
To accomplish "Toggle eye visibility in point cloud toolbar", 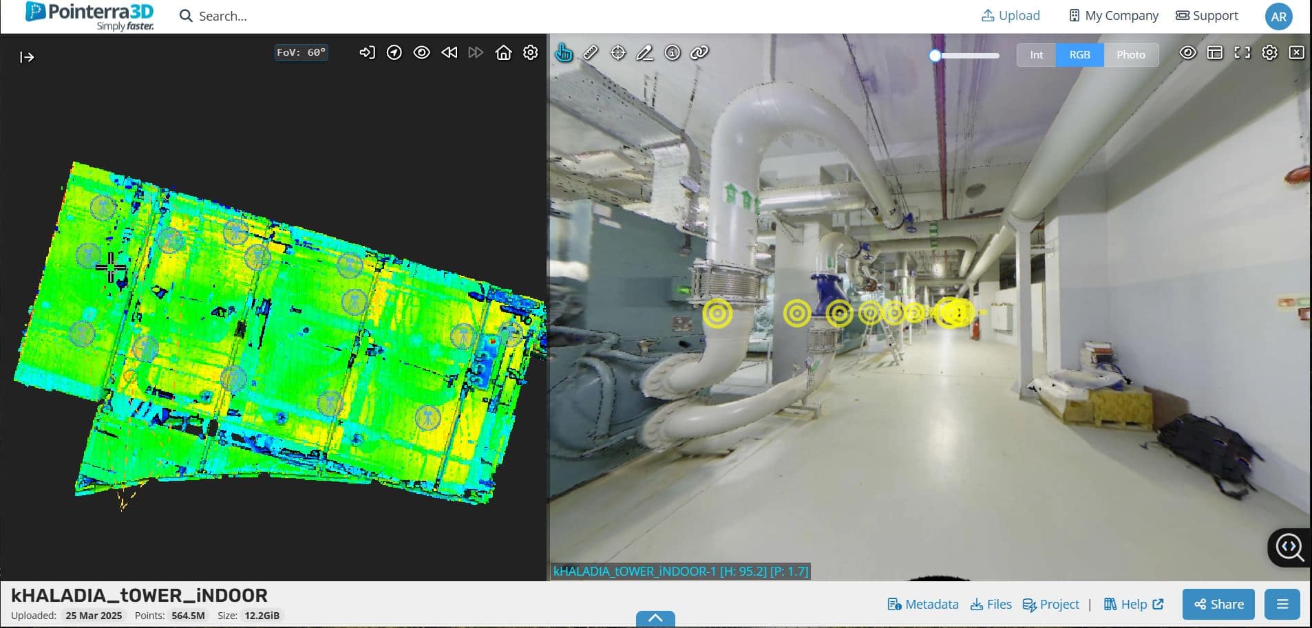I will (422, 53).
